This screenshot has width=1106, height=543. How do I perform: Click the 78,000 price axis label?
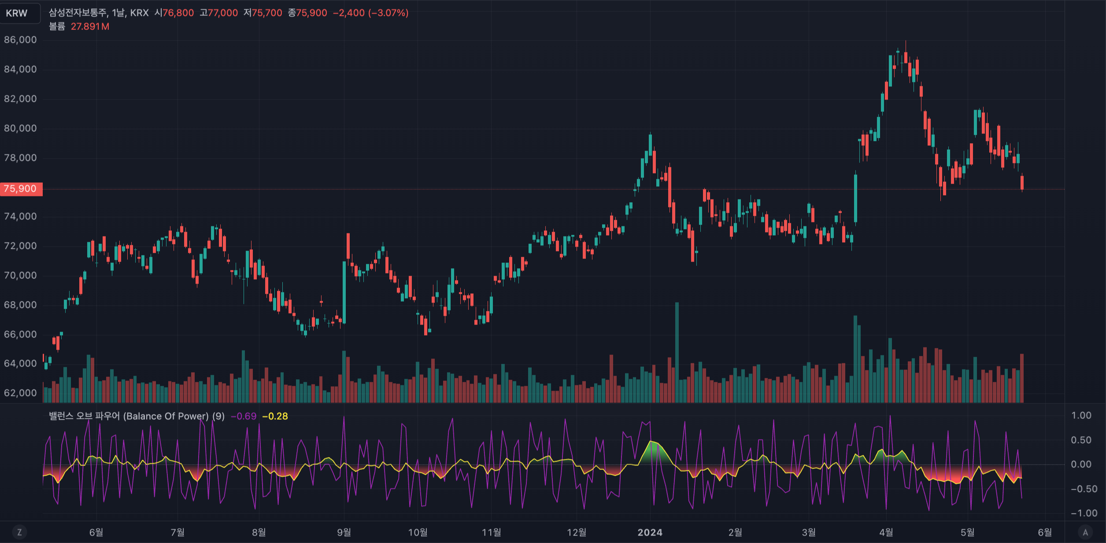click(20, 158)
